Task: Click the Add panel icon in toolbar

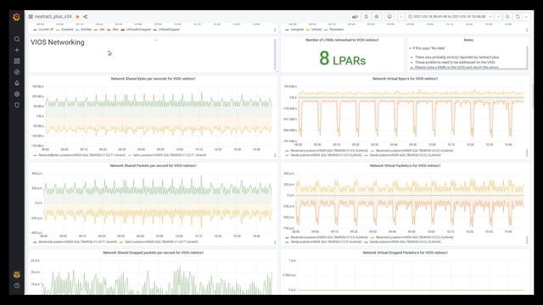Action: (355, 17)
